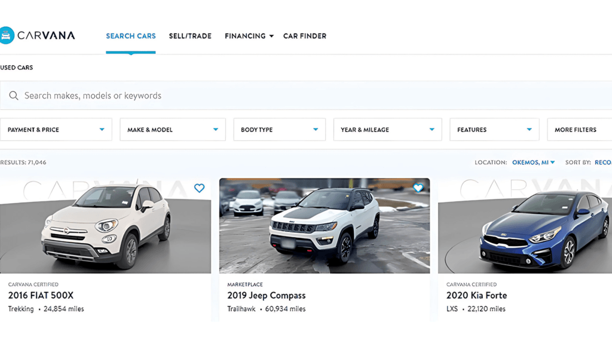Viewport: 612px width, 344px height.
Task: Change the Okemos, MI location
Action: pos(533,162)
